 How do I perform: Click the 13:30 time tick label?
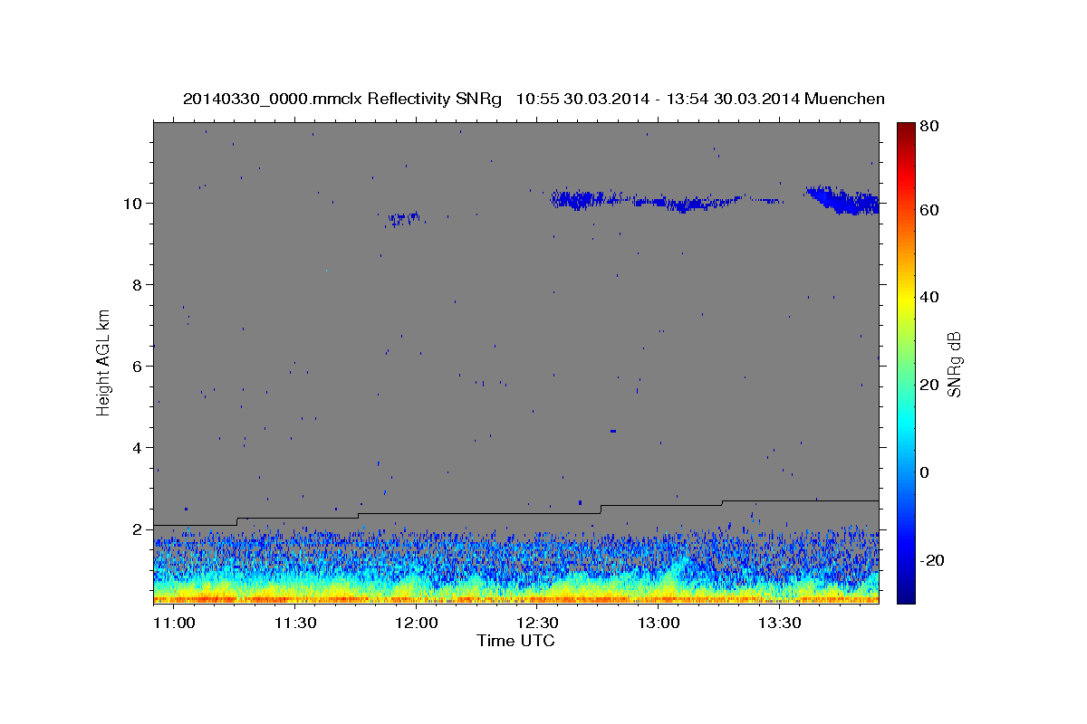pyautogui.click(x=779, y=624)
